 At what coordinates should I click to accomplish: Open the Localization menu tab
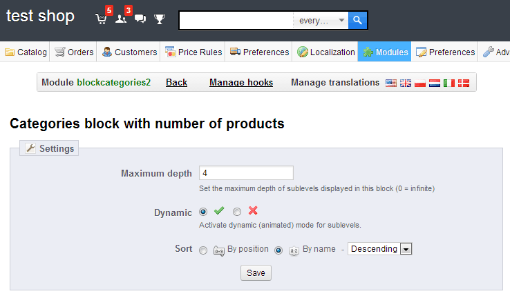325,52
